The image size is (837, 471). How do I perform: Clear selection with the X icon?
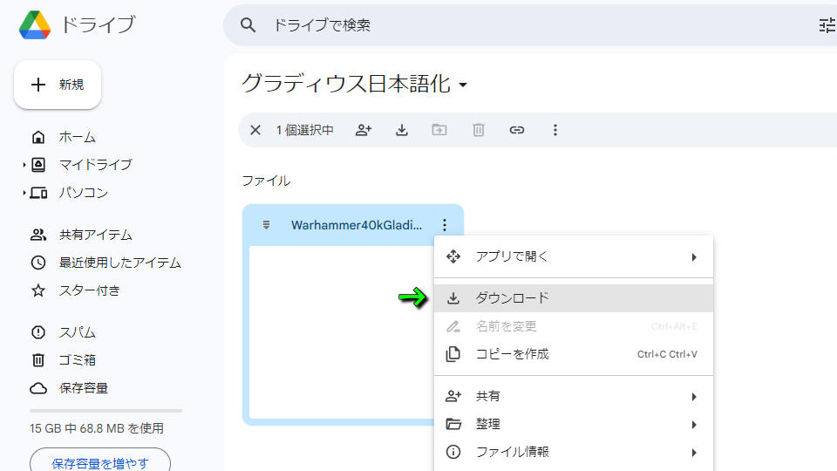(x=255, y=130)
